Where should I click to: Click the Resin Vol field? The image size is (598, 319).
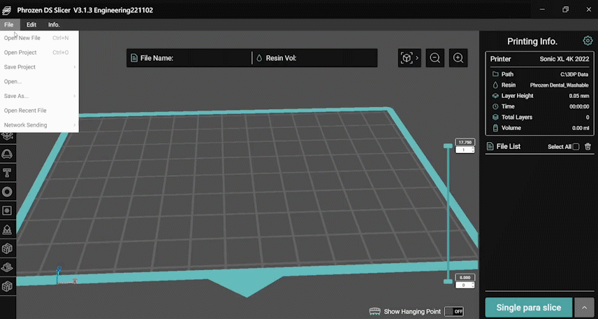(x=315, y=58)
